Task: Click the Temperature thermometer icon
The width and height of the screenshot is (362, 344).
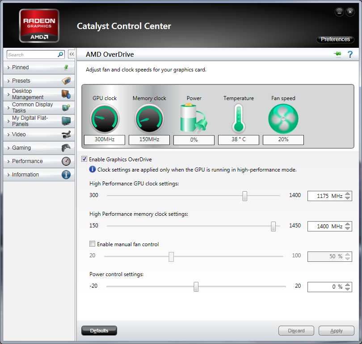Action: point(238,119)
